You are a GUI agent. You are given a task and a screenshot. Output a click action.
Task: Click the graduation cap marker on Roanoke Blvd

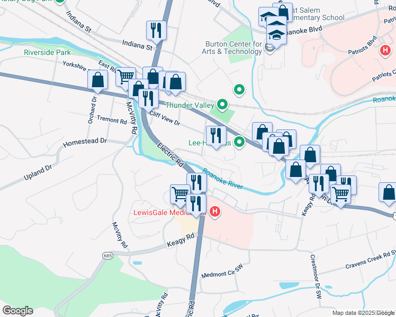276,35
